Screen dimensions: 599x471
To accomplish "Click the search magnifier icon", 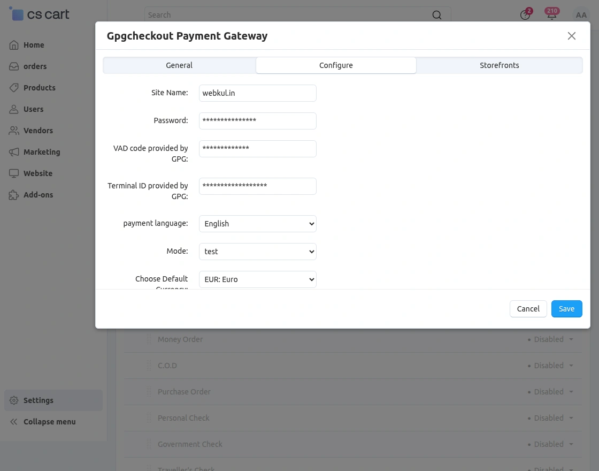I will click(436, 15).
